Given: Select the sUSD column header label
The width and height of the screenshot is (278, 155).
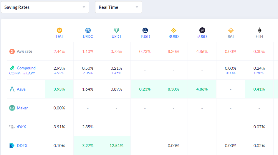Looking at the screenshot, I should (x=202, y=36).
